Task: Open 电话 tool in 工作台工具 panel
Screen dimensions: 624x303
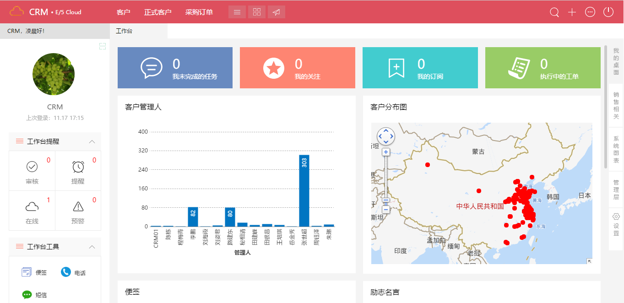Action: (74, 271)
